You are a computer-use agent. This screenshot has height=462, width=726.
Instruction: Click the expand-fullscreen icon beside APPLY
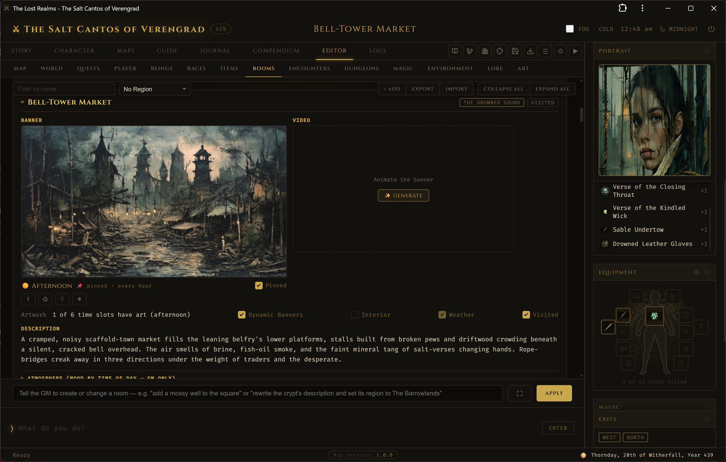[519, 393]
